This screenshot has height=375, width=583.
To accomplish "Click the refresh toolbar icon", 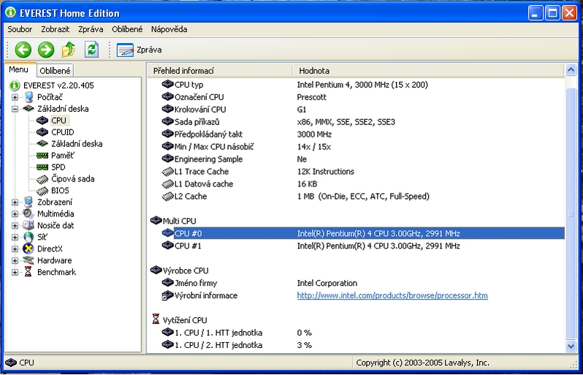I will 91,49.
